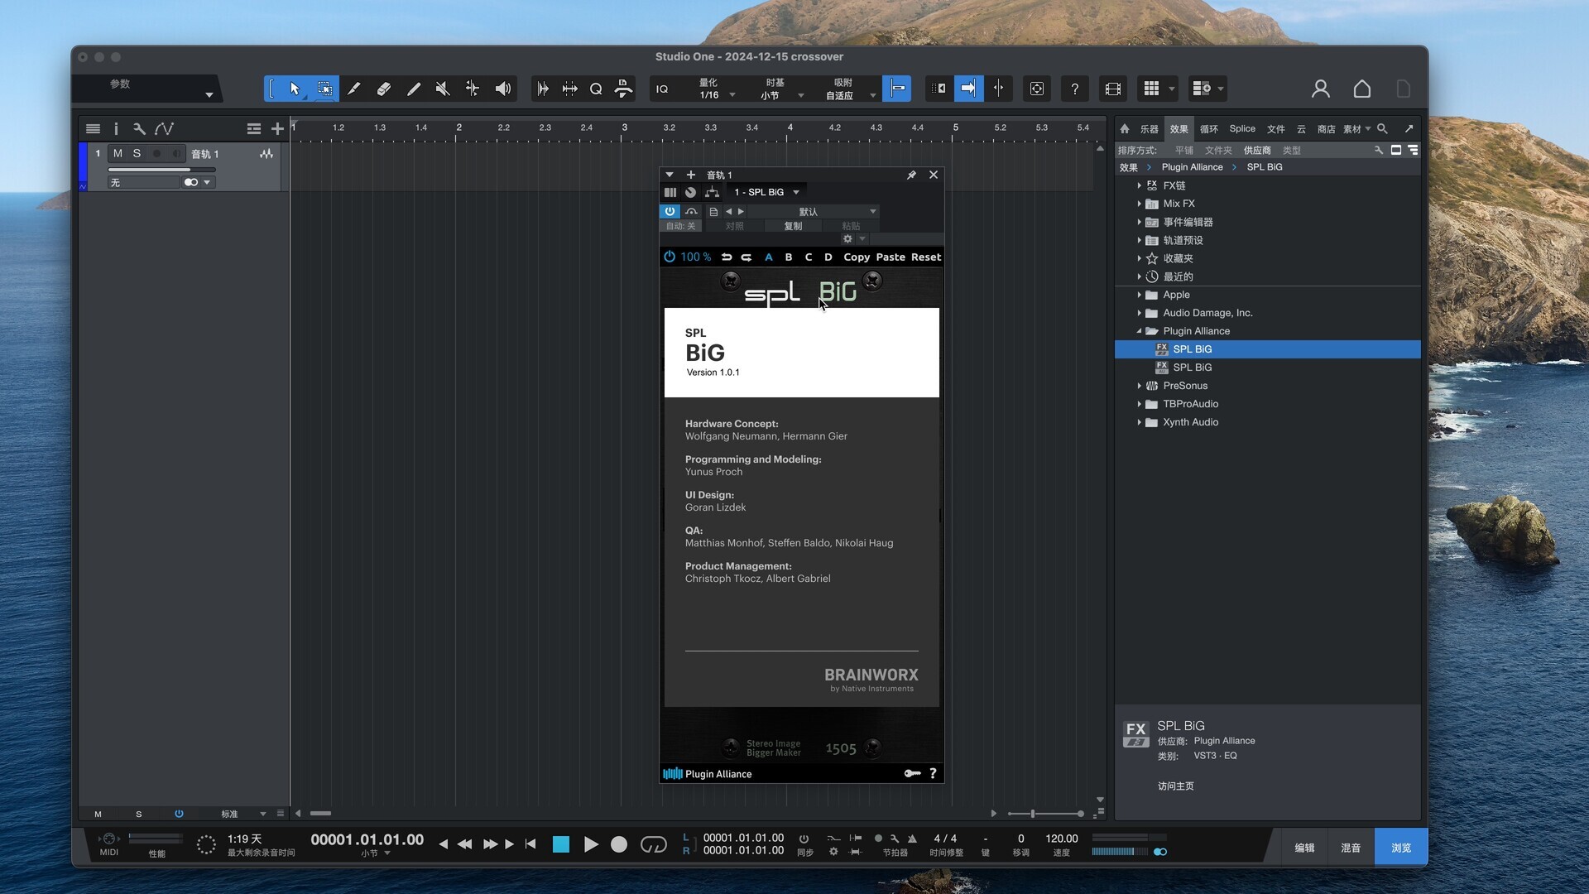The height and width of the screenshot is (894, 1589).
Task: Open the user account icon
Action: pyautogui.click(x=1321, y=89)
